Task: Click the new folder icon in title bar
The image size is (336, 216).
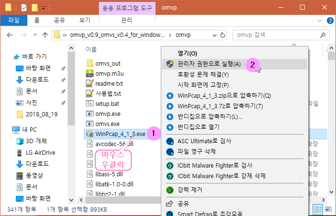Action: click(35, 8)
